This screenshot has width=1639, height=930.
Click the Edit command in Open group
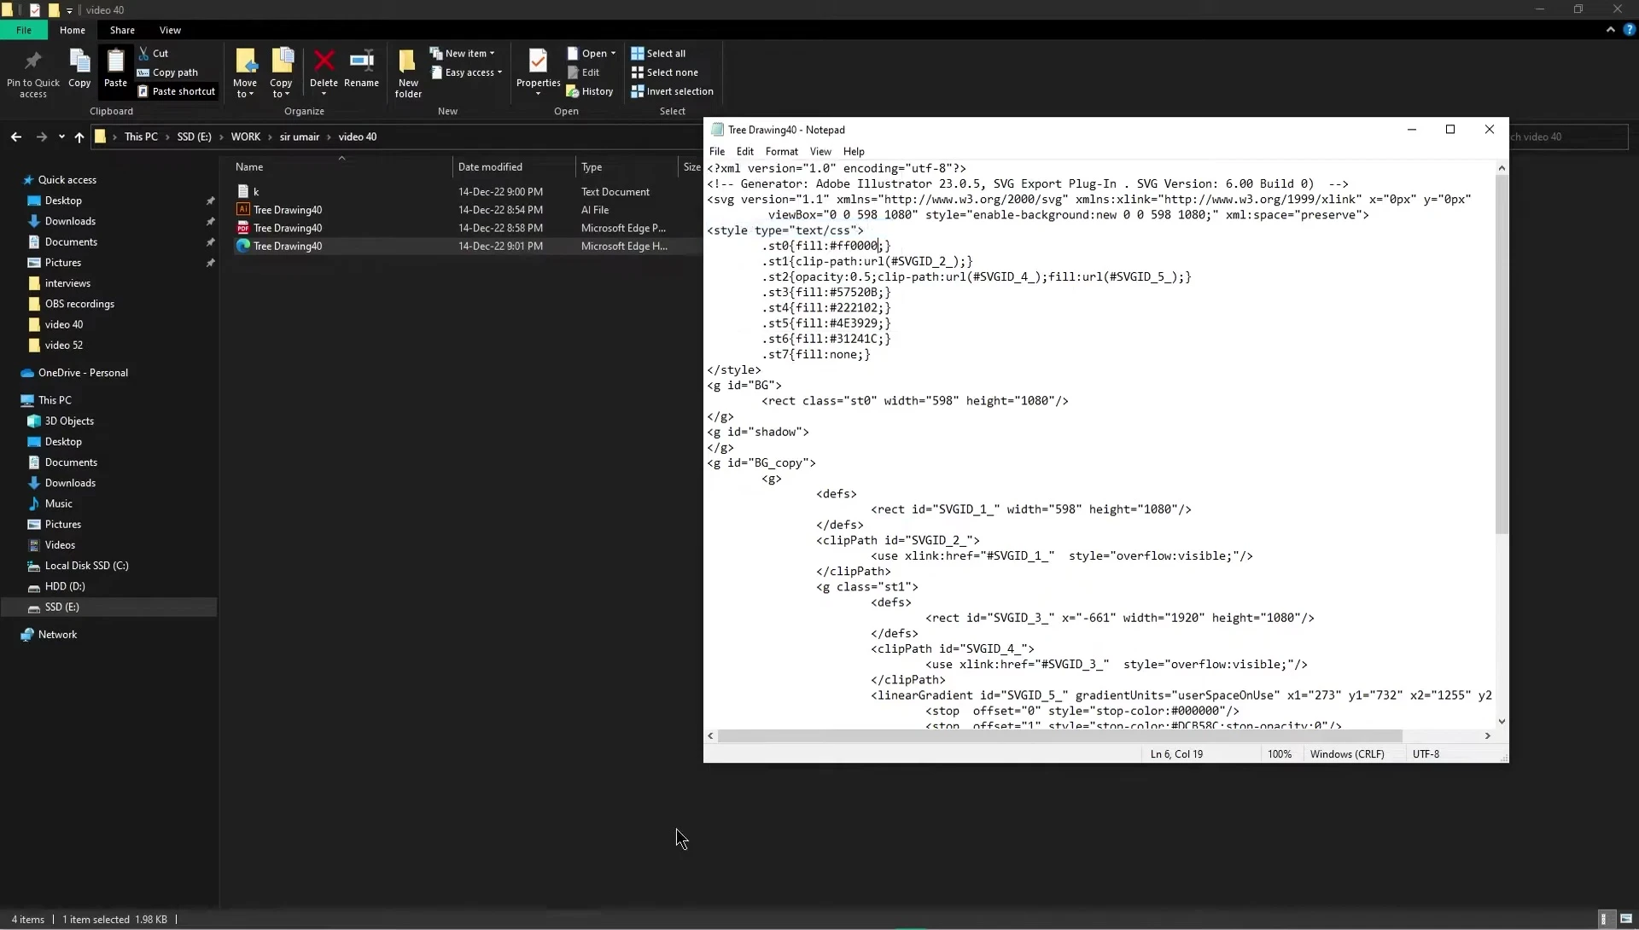click(x=584, y=73)
